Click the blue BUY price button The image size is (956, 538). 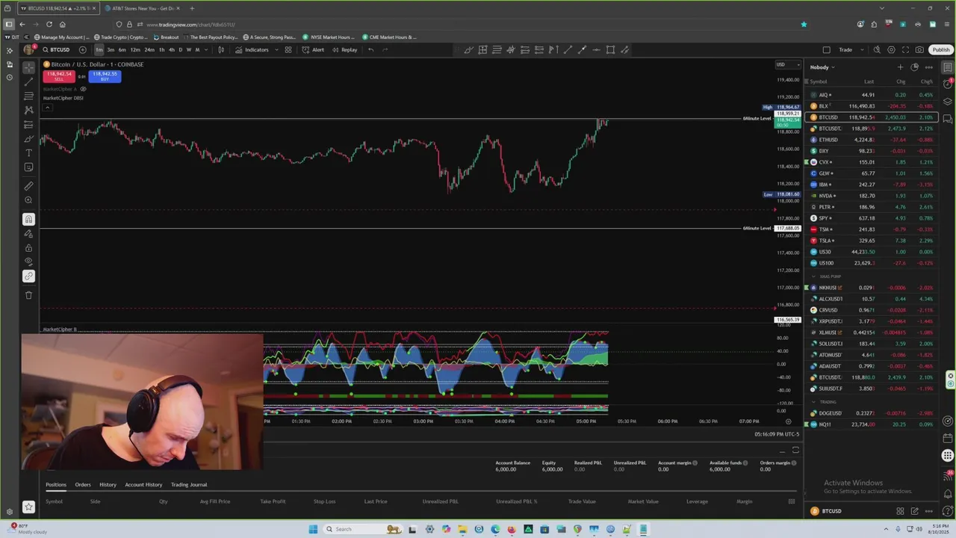(x=105, y=75)
